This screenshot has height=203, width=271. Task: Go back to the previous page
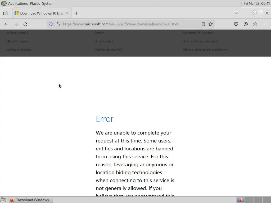(6, 24)
